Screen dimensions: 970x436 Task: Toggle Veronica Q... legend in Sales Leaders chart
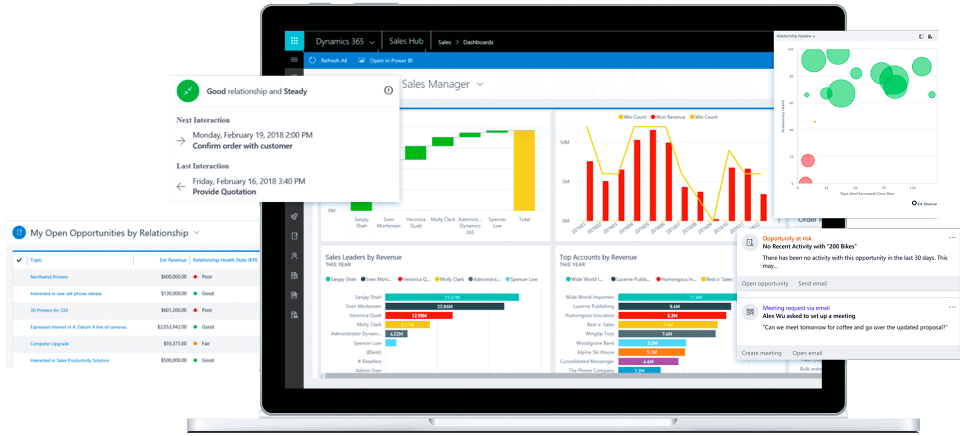click(x=414, y=279)
